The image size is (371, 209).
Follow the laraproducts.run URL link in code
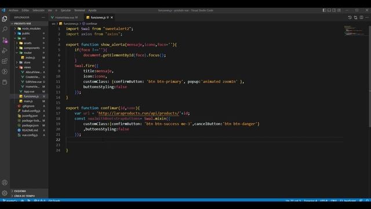[139, 113]
